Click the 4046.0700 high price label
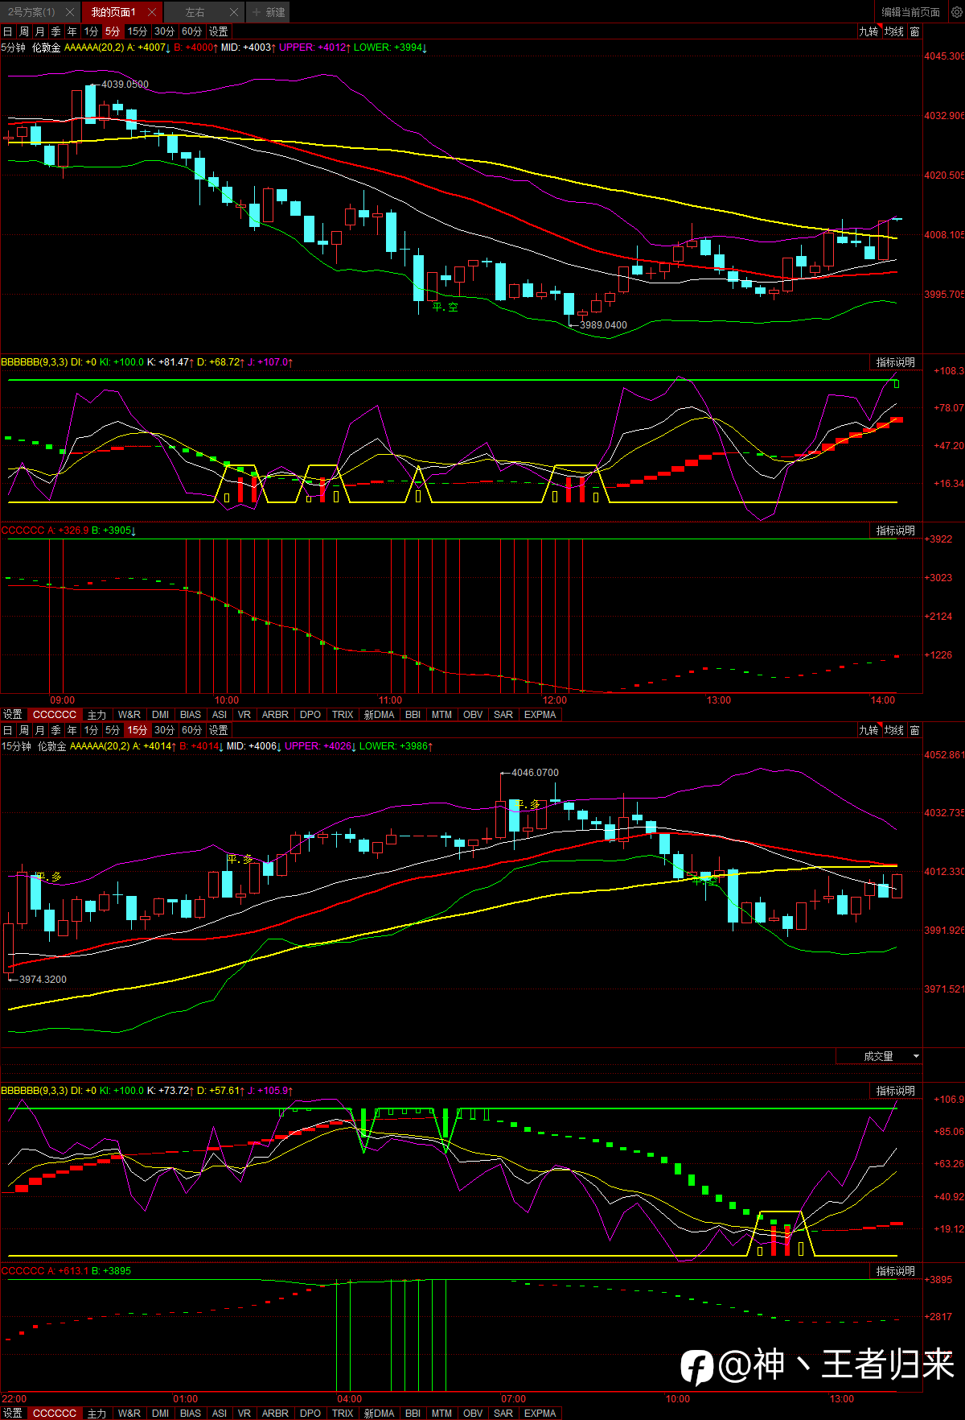The height and width of the screenshot is (1420, 965). (x=535, y=773)
